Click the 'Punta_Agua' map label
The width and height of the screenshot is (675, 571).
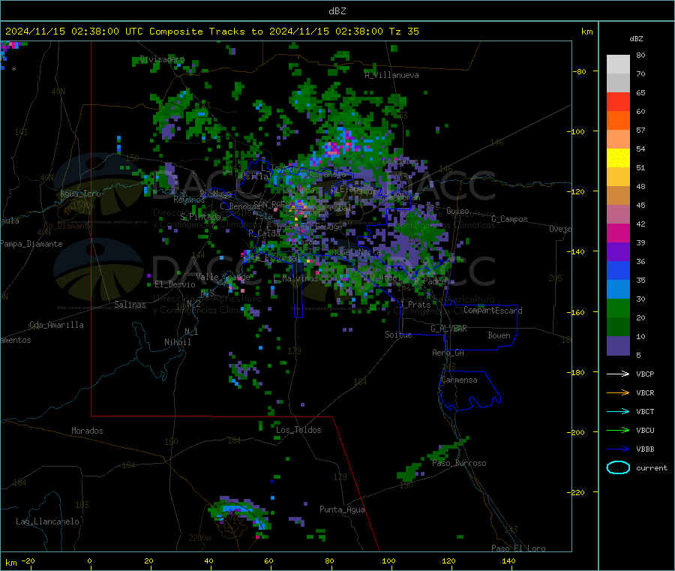tap(342, 509)
